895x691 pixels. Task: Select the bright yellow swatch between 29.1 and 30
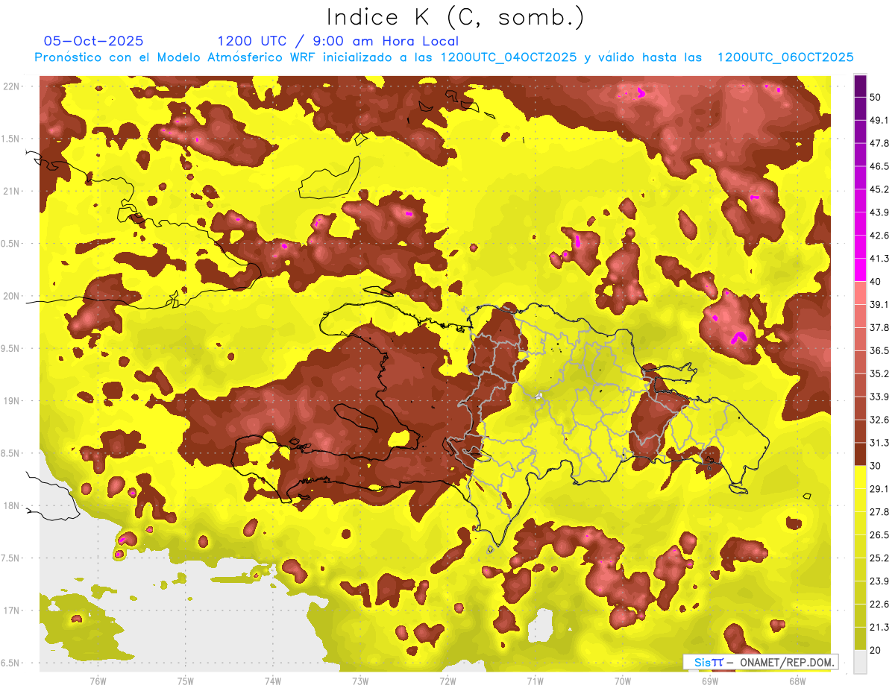[x=860, y=477]
